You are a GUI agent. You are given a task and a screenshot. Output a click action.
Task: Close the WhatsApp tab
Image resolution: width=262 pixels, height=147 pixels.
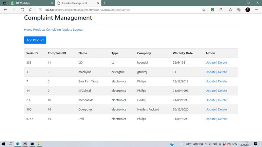tap(52, 3)
